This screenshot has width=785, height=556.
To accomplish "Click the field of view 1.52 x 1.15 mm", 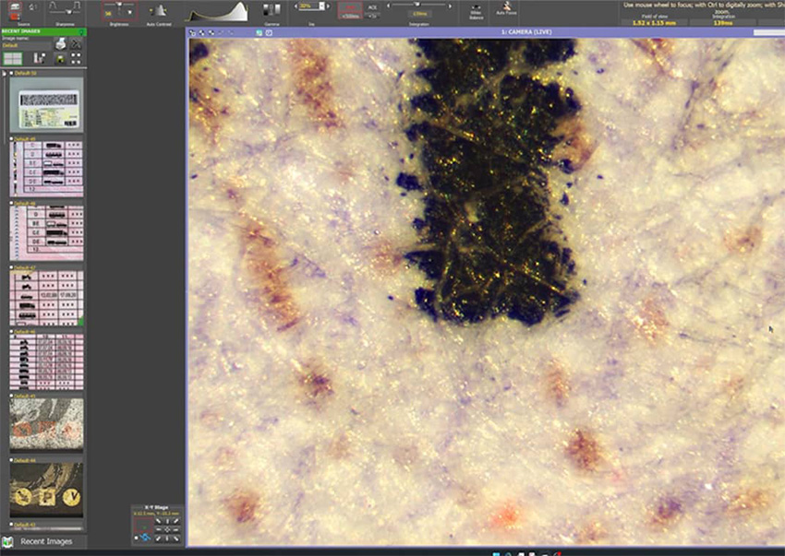I will coord(654,22).
